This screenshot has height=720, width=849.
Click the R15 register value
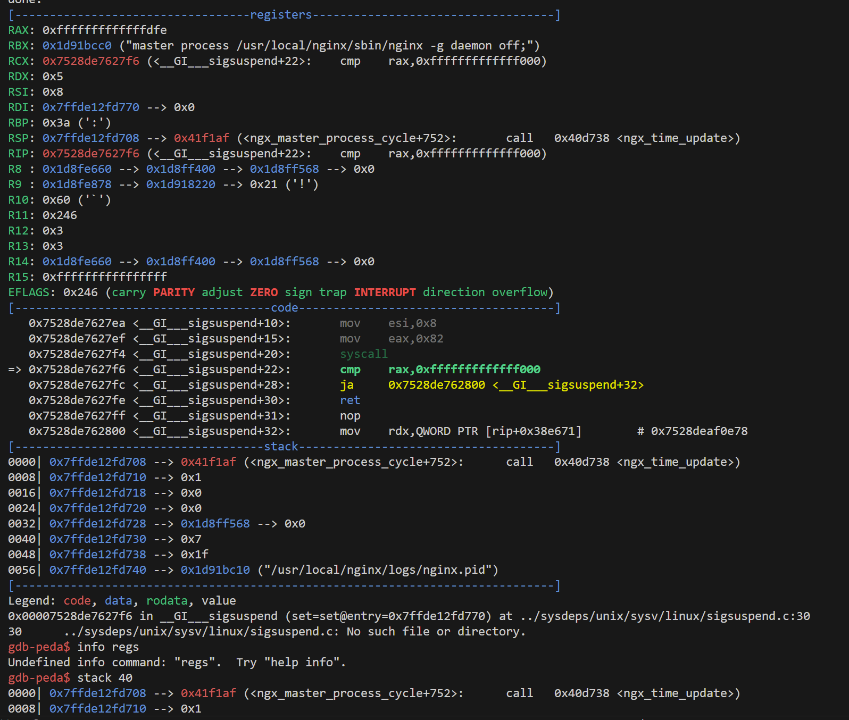[x=104, y=277]
